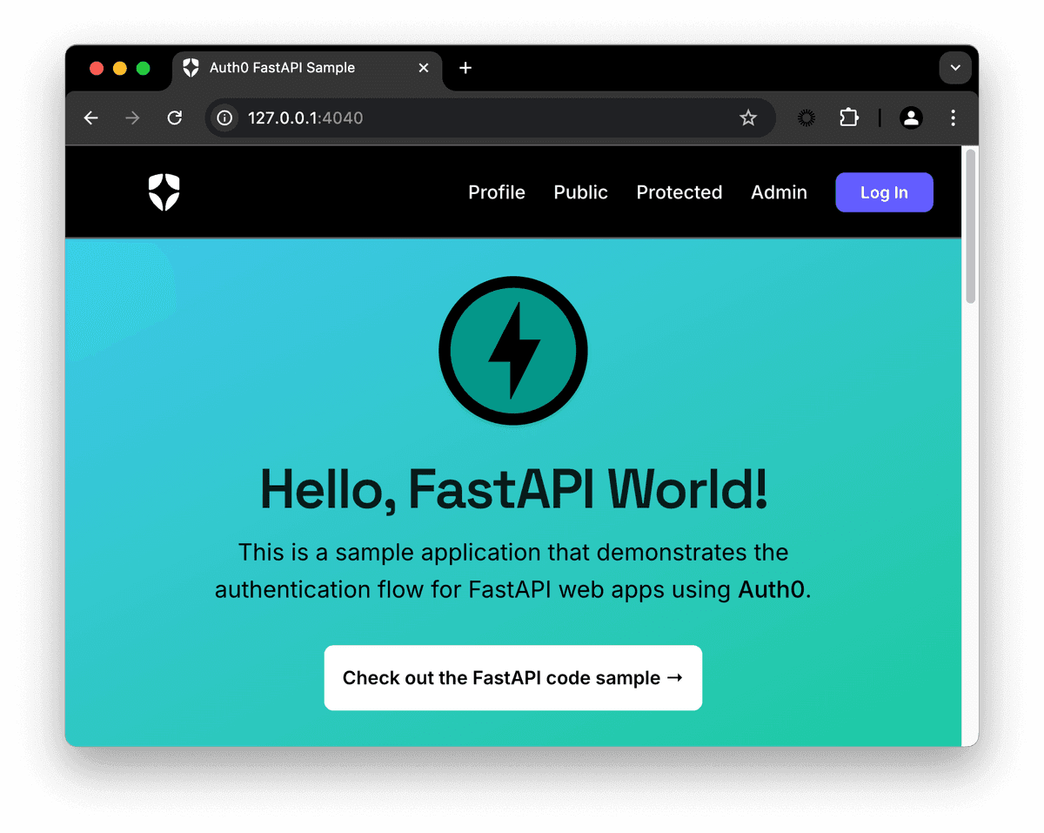Screen dimensions: 1044x833
Task: Click the Auth0 shield logo in navbar
Action: (164, 192)
